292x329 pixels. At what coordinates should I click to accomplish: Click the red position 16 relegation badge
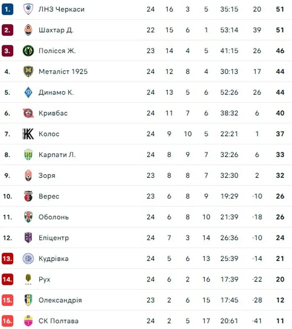click(x=7, y=321)
